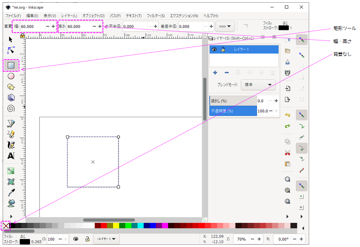Delete layer with minus icon
Image resolution: width=360 pixels, height=247 pixels.
point(227,73)
